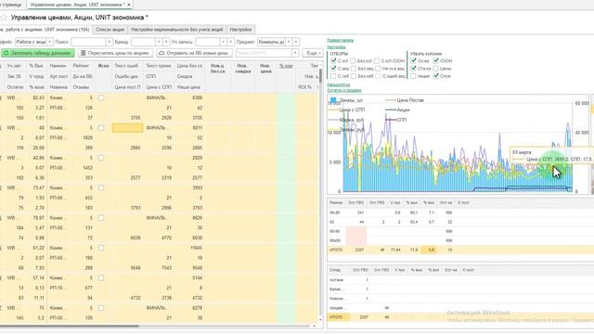The image size is (594, 334).
Task: Go to the Начальная страница tab
Action: click(11, 5)
